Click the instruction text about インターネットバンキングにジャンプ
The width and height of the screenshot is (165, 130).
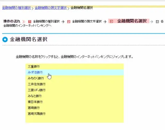click(x=75, y=57)
